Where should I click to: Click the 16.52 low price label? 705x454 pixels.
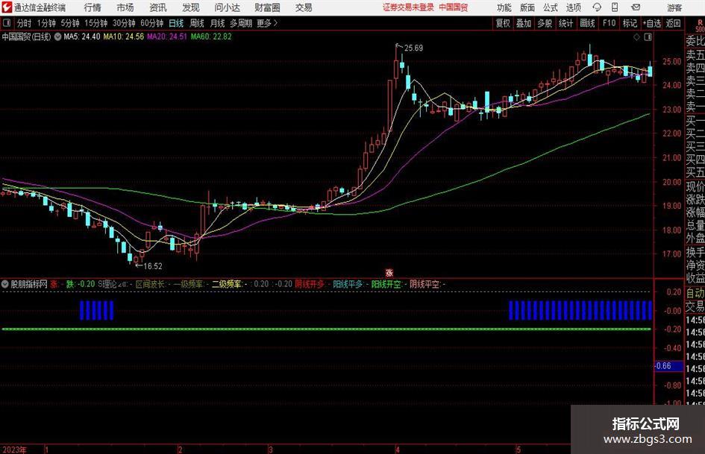153,266
